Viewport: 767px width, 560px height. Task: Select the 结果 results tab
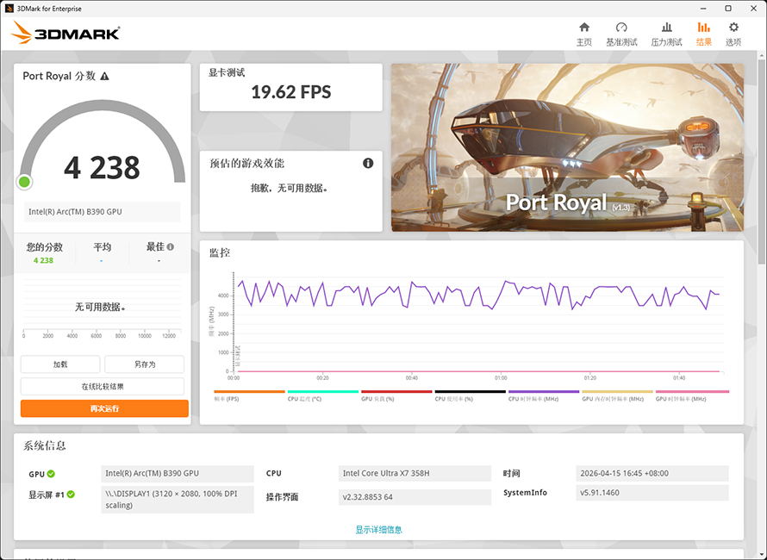704,34
